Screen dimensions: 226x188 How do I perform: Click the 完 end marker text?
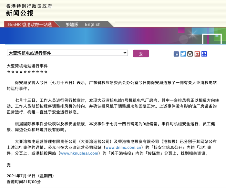[x=9, y=165]
